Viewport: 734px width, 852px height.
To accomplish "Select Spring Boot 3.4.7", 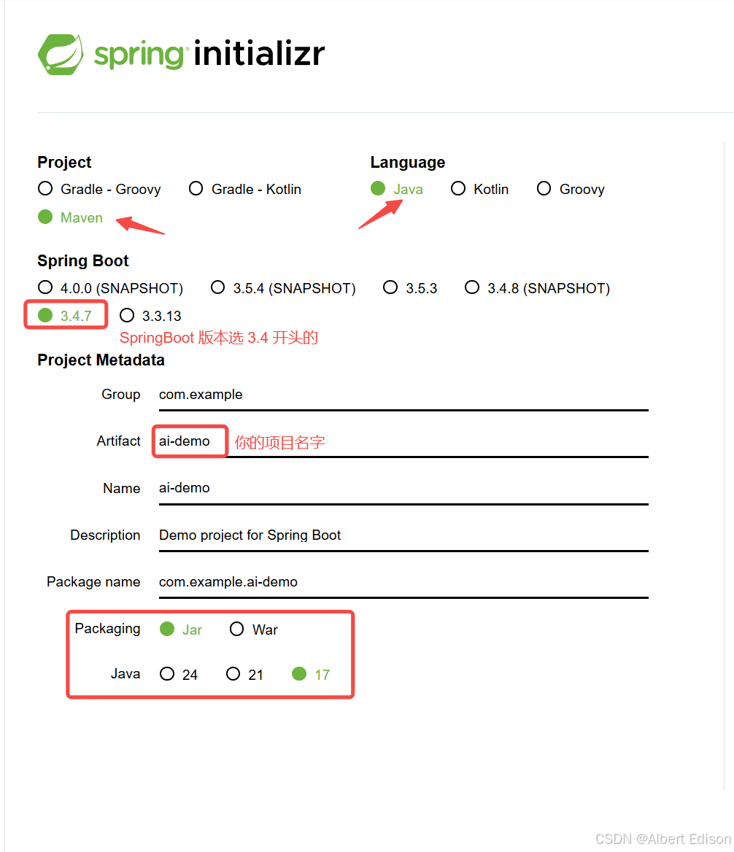I will (x=65, y=316).
